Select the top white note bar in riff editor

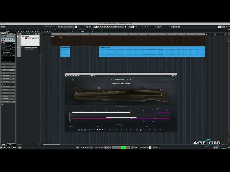tap(101, 112)
